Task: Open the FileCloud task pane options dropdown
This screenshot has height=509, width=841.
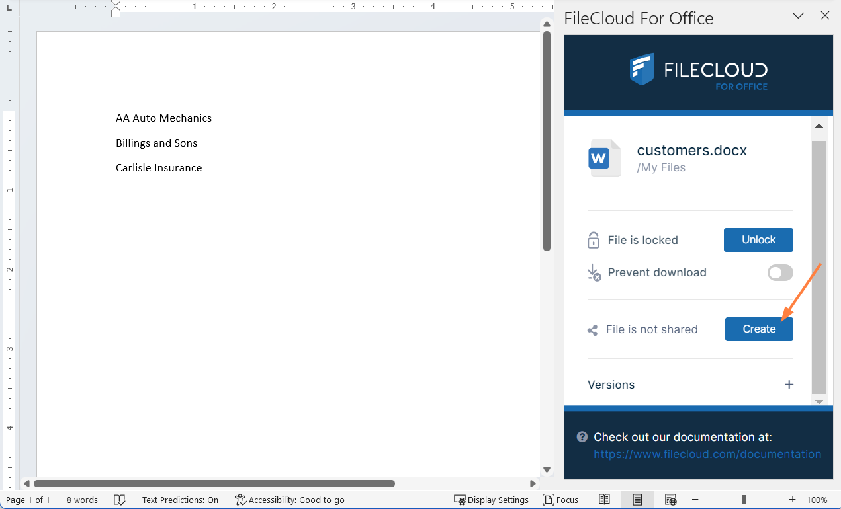Action: 798,16
